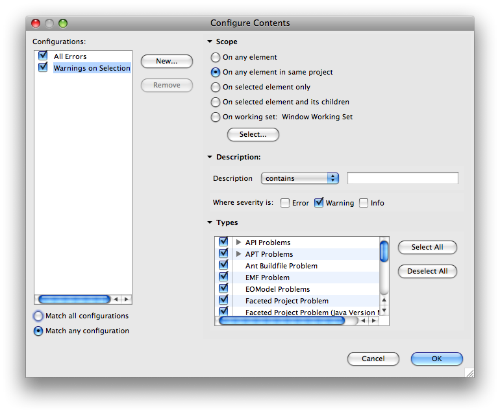
Task: Collapse the Scope section triangle
Action: point(210,42)
